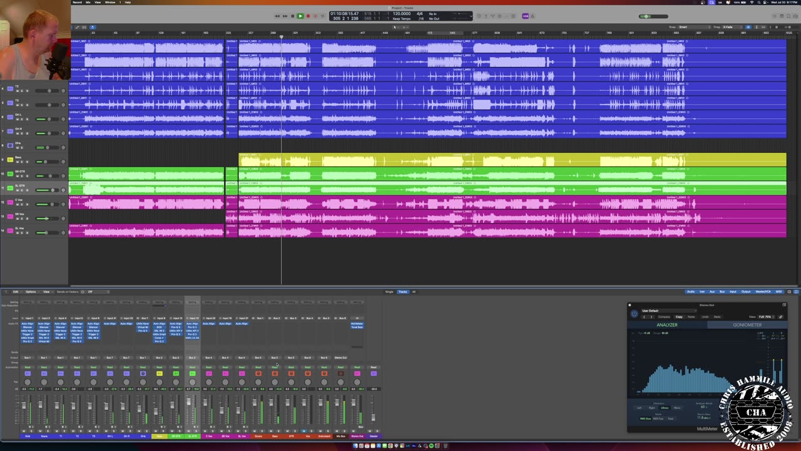Select the Analyzer tab in MultiMeter
The image size is (801, 451).
coord(667,325)
